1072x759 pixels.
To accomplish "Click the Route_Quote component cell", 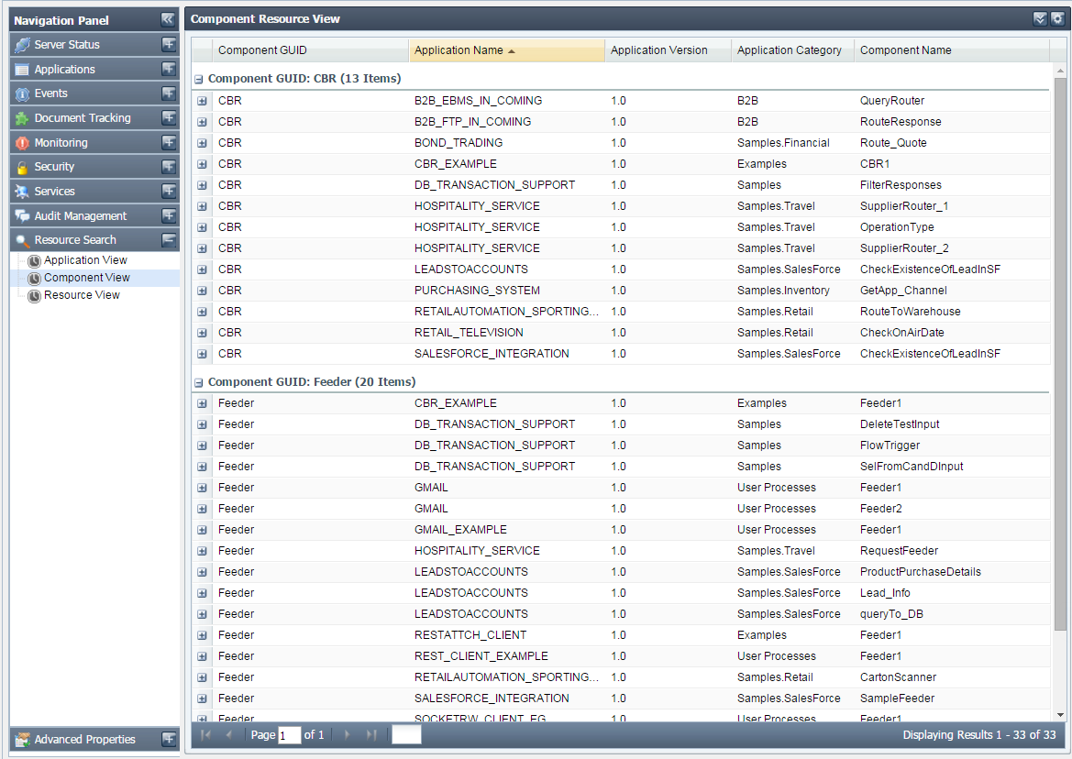I will tap(893, 144).
